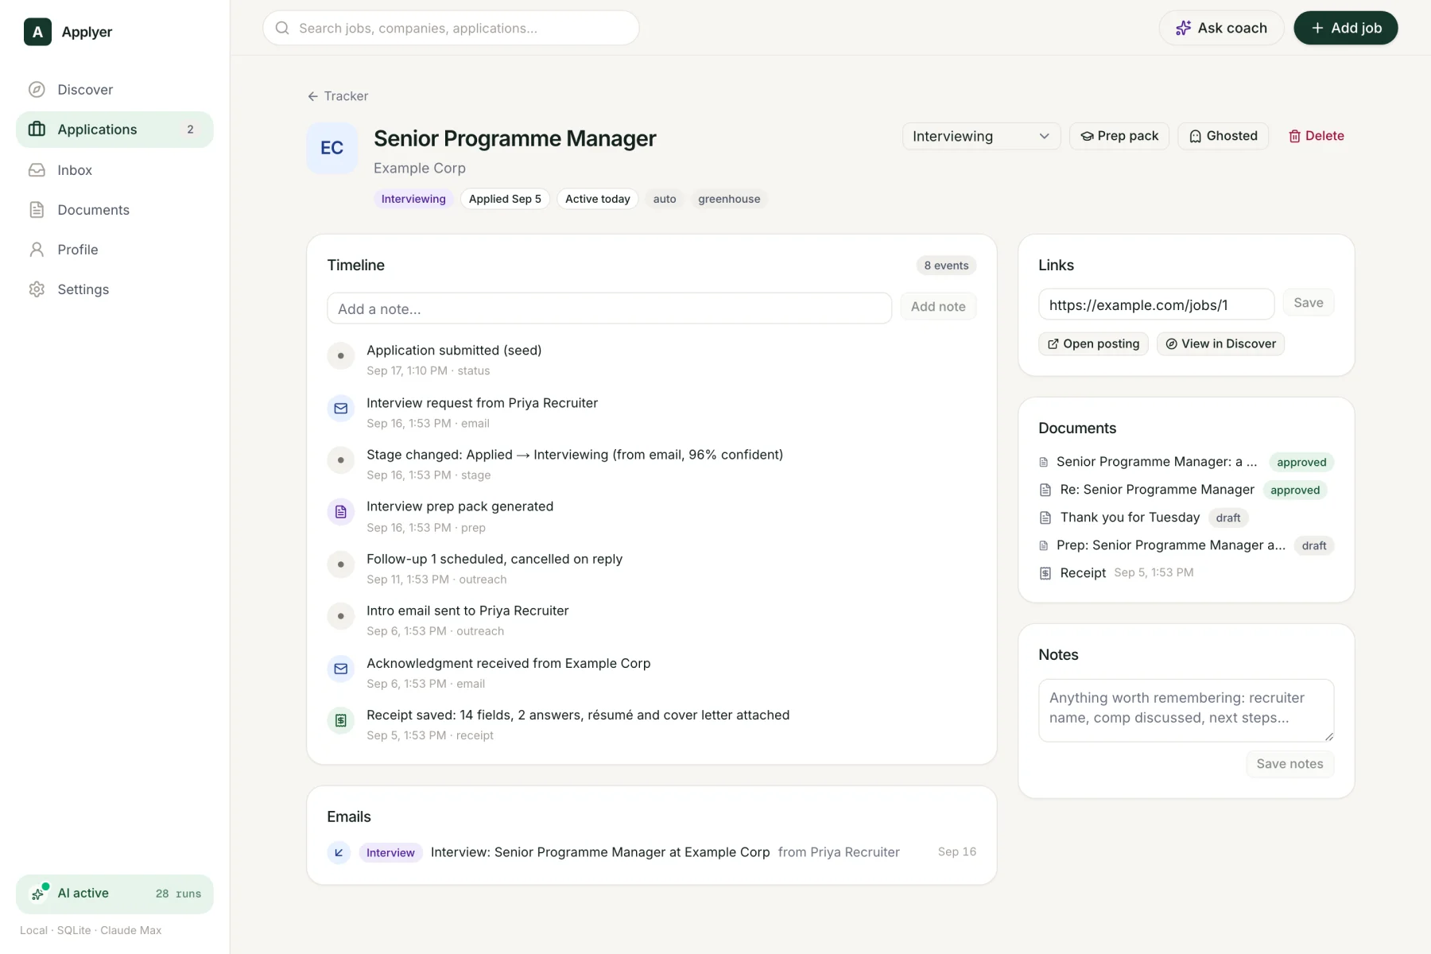Delete this application

coord(1317,136)
